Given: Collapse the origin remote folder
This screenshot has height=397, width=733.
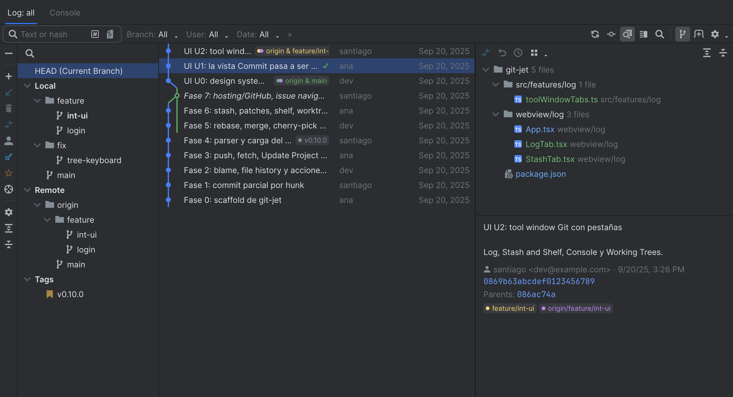Looking at the screenshot, I should 37,205.
